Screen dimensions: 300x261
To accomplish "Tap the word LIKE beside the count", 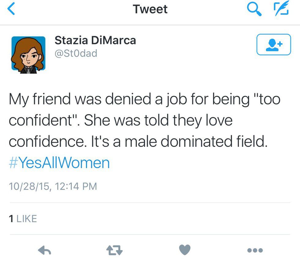I will pos(27,219).
